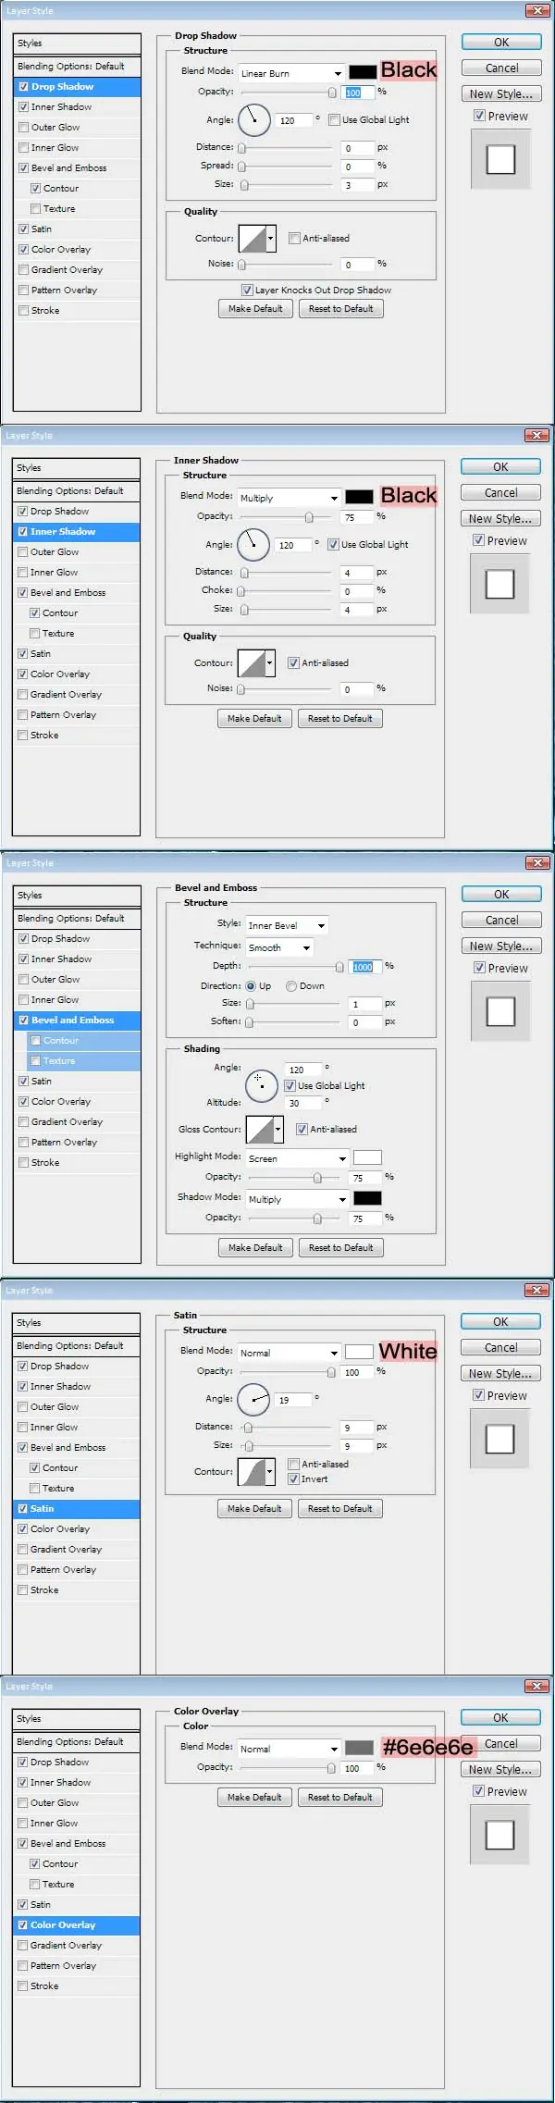Click the Noise slider in Drop Shadow Quality
This screenshot has width=555, height=2103.
pos(287,265)
